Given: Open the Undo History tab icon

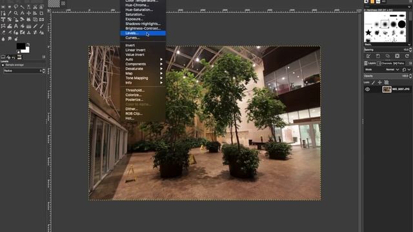Looking at the screenshot, I should pyautogui.click(x=14, y=57).
